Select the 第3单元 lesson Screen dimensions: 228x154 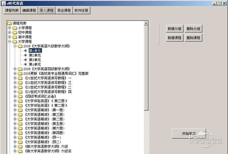(35, 60)
